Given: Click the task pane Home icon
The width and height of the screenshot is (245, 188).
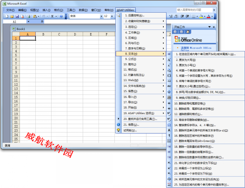Looking at the screenshot, I should click(x=188, y=32).
